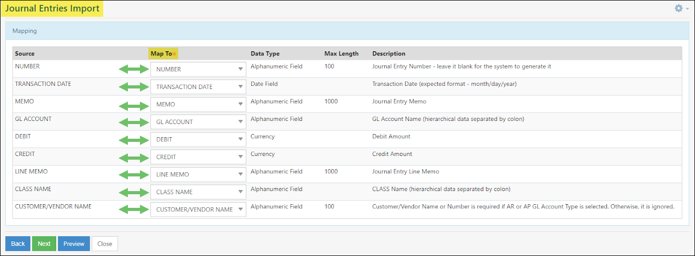The image size is (695, 256).
Task: Open the NUMBER Map To dropdown
Action: tap(198, 69)
